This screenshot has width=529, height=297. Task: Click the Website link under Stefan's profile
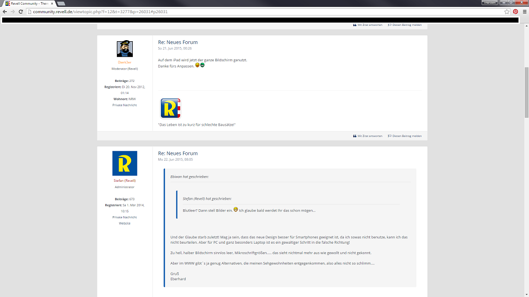coord(124,223)
